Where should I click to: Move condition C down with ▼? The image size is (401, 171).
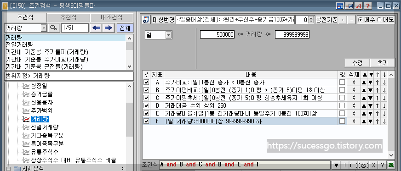(x=371, y=98)
